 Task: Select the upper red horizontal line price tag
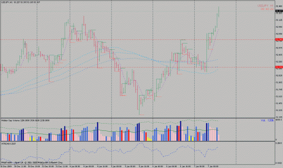pos(279,39)
